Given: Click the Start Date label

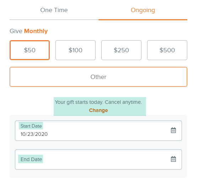Looking at the screenshot, I should [31, 126].
